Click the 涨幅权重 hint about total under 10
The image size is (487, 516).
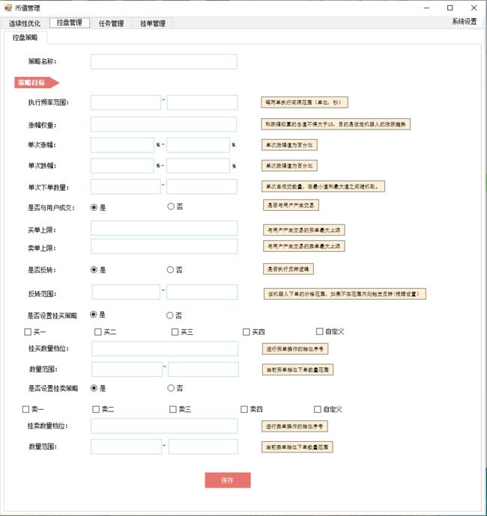click(336, 124)
